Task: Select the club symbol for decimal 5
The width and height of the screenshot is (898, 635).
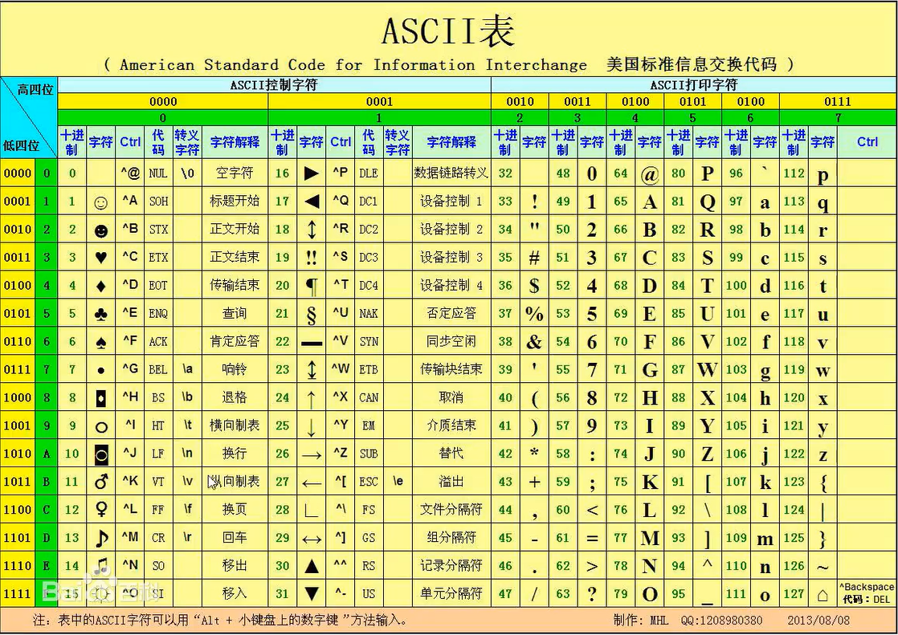Action: 100,314
